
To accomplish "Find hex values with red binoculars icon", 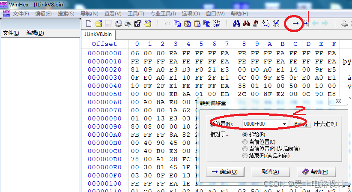I will point(246,23).
